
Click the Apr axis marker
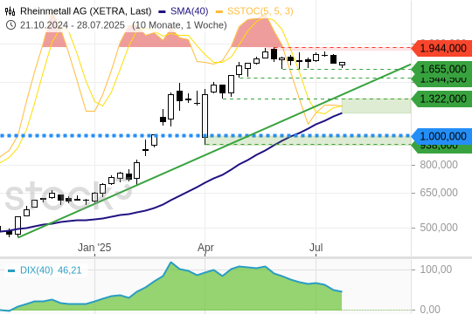(205, 248)
